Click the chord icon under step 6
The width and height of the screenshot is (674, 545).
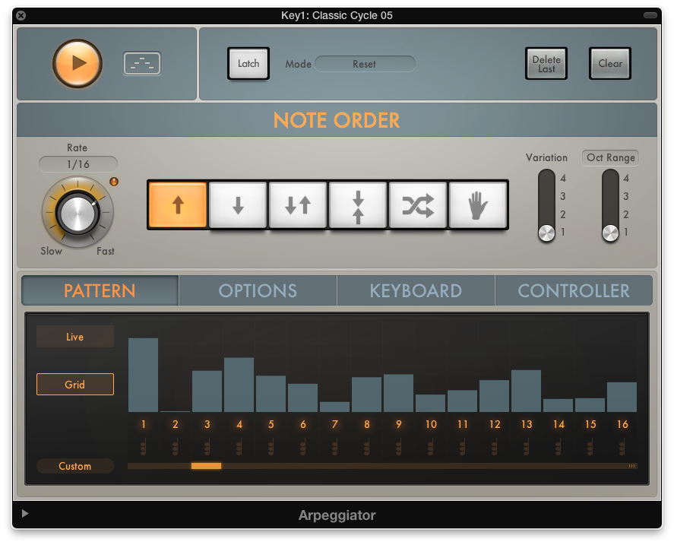[302, 448]
